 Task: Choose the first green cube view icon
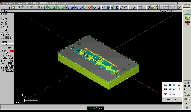pyautogui.click(x=50, y=7)
